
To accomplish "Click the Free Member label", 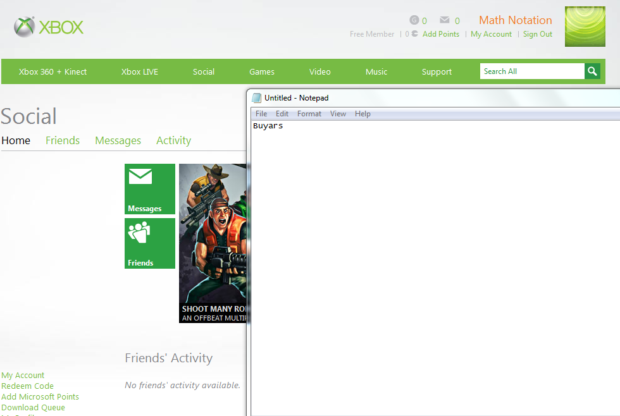I will pos(372,34).
